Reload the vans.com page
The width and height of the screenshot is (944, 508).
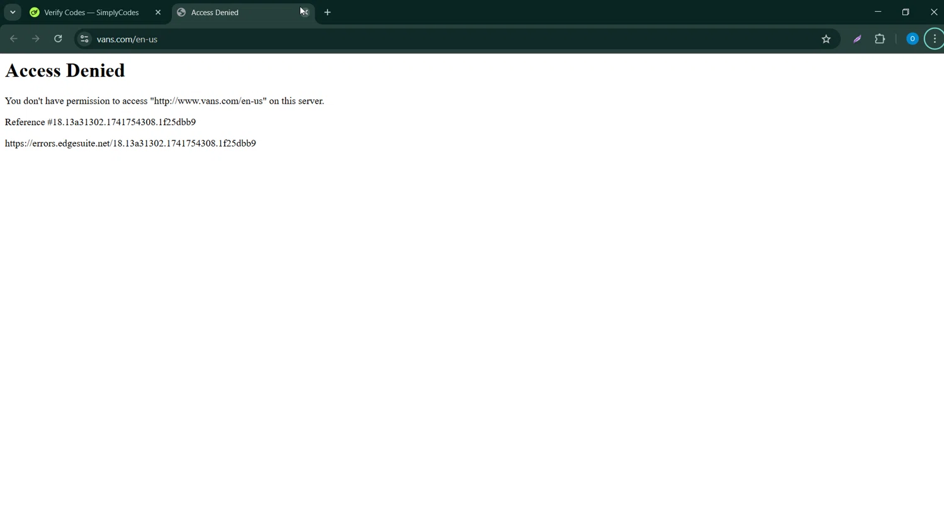(58, 39)
